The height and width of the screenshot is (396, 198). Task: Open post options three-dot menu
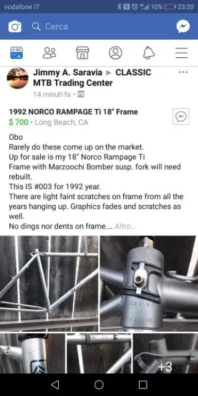click(183, 72)
